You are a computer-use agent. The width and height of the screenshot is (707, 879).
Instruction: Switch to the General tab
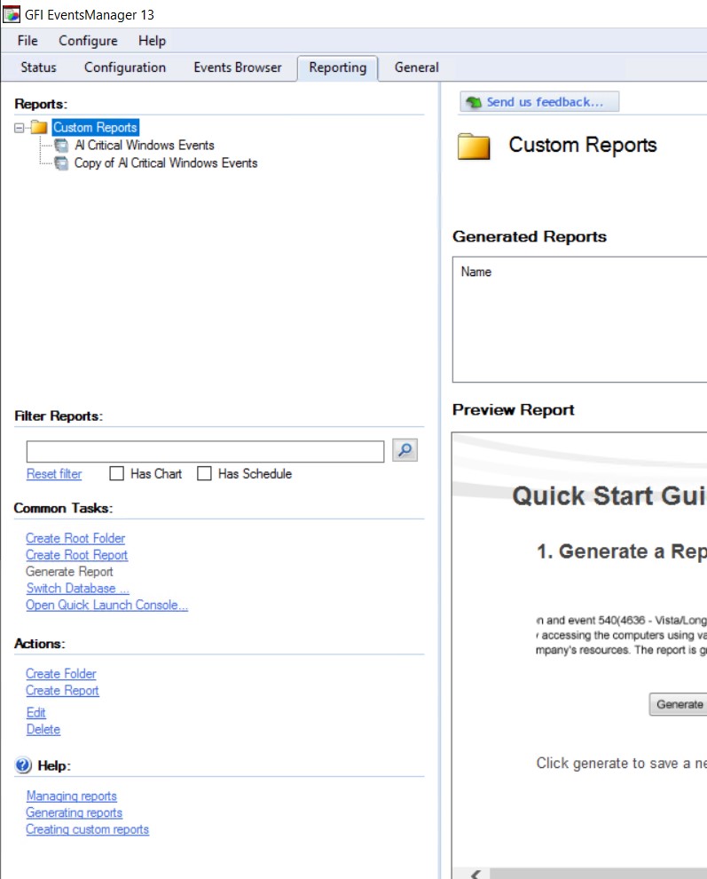(x=416, y=67)
